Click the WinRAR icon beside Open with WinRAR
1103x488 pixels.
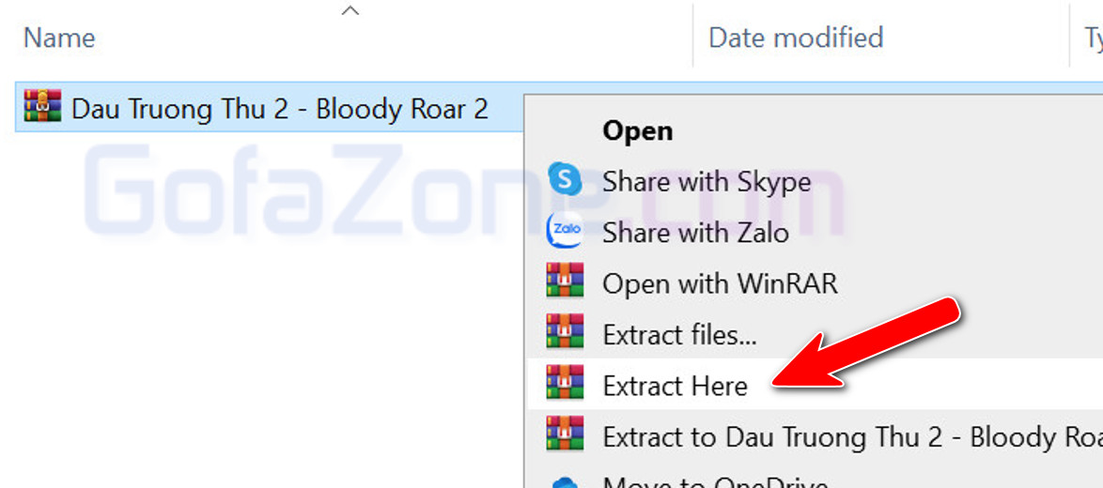click(565, 281)
